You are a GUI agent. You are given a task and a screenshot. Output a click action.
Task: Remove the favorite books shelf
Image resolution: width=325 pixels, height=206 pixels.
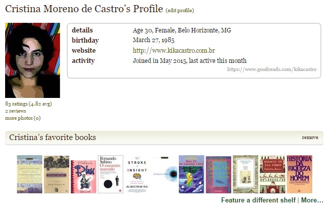pyautogui.click(x=310, y=138)
